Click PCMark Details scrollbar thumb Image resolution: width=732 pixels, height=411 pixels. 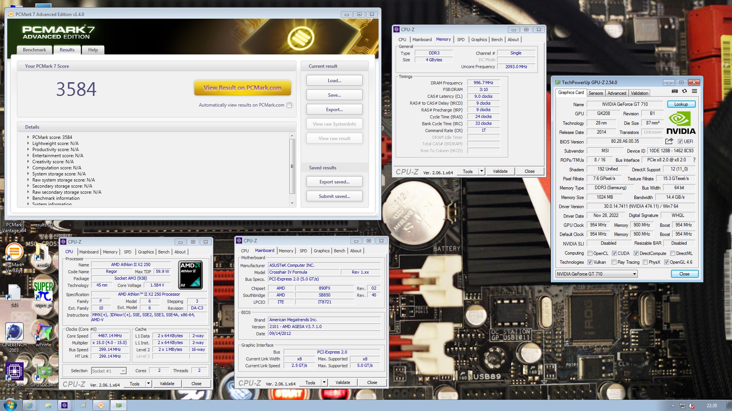(x=292, y=166)
